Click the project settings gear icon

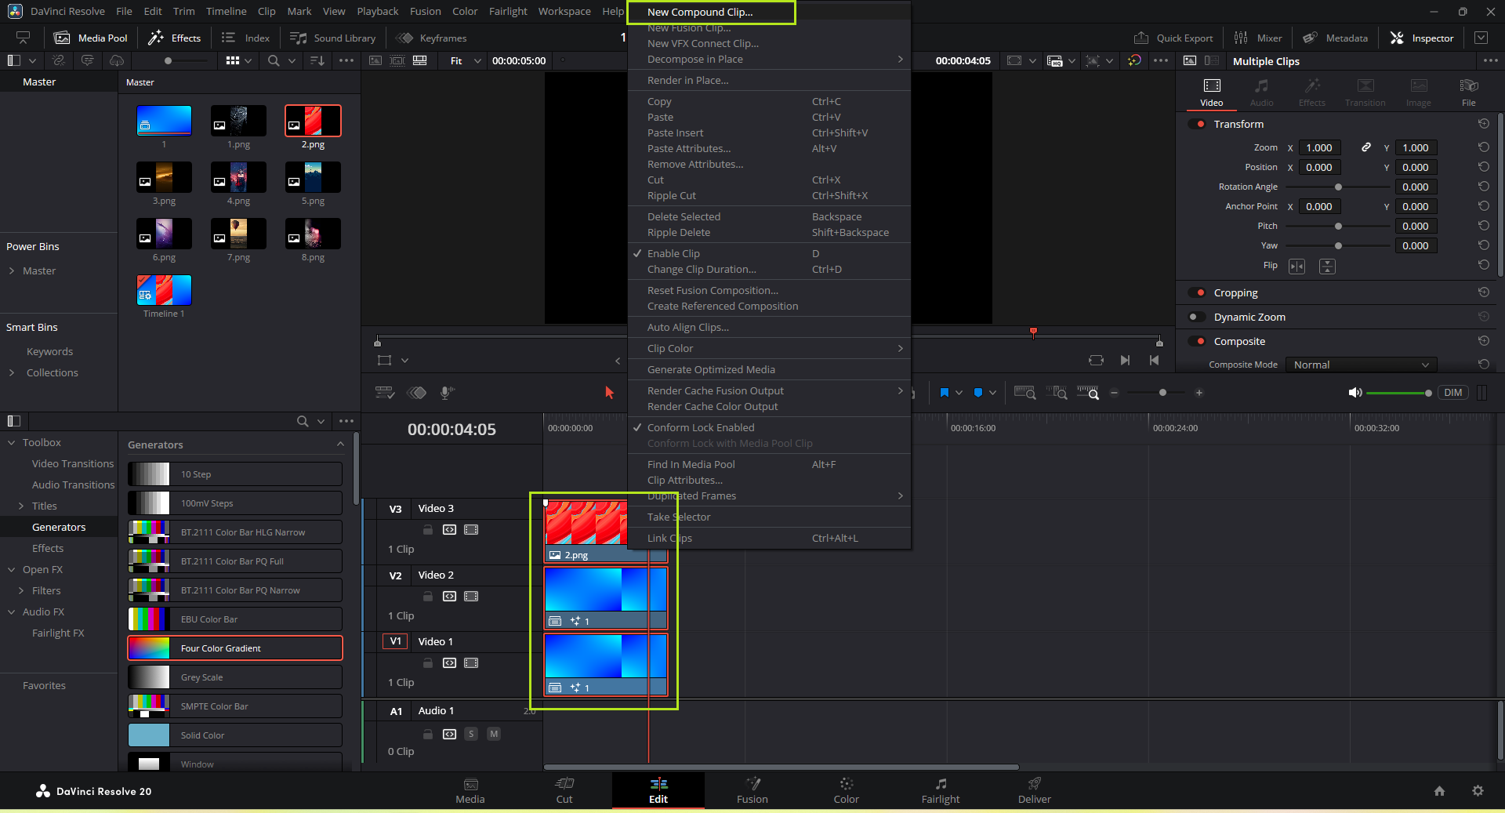1478,791
